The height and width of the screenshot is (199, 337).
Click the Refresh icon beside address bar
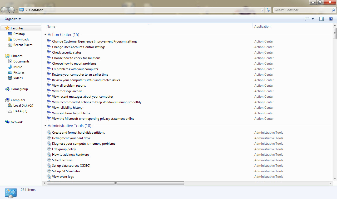(x=268, y=10)
